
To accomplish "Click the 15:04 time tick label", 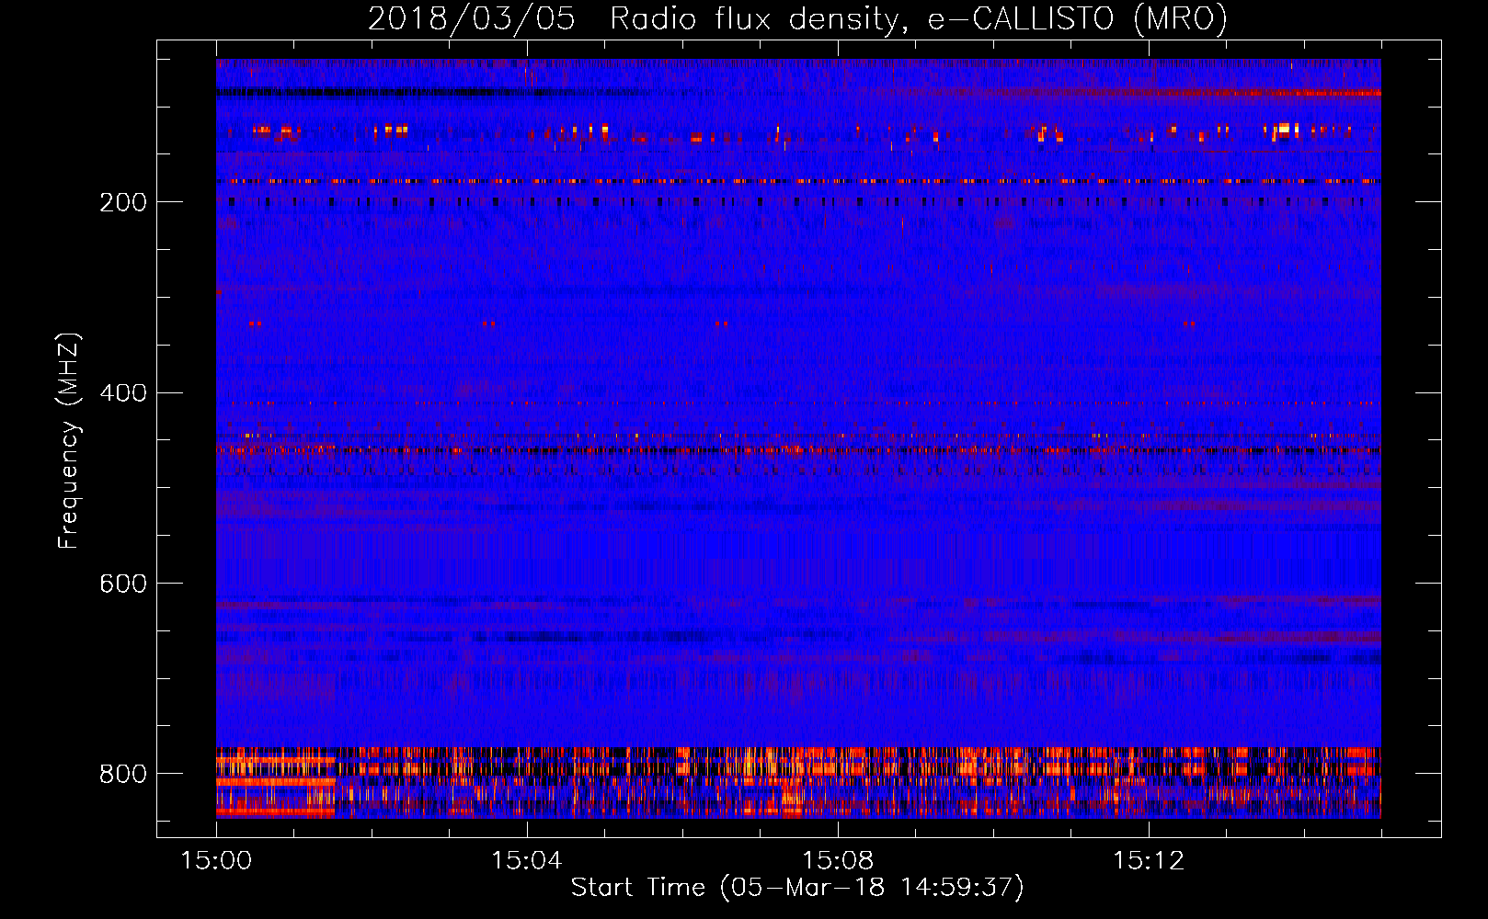I will click(x=527, y=861).
